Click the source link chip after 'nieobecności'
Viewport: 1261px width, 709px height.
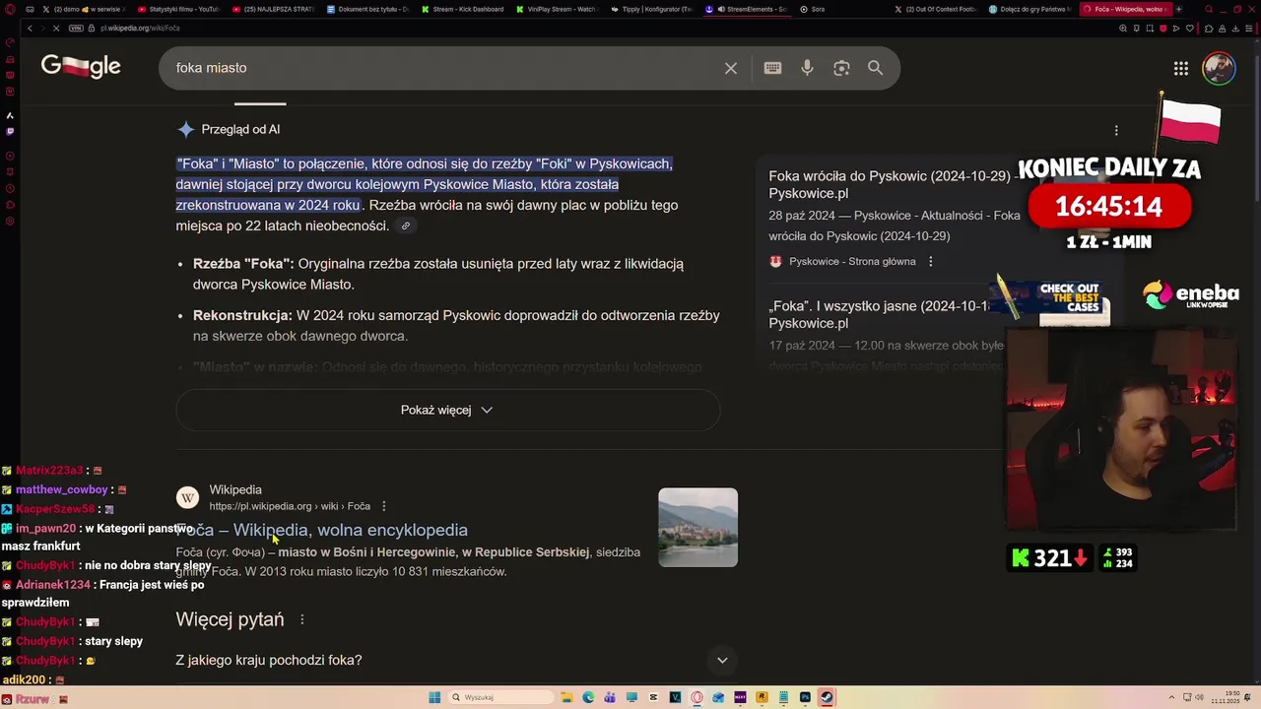pyautogui.click(x=405, y=226)
